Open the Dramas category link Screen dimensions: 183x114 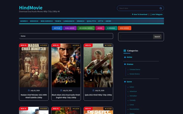pos(130,64)
